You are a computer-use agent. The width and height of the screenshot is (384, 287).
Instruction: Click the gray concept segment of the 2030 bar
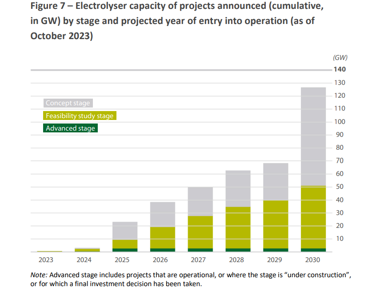tap(313, 136)
